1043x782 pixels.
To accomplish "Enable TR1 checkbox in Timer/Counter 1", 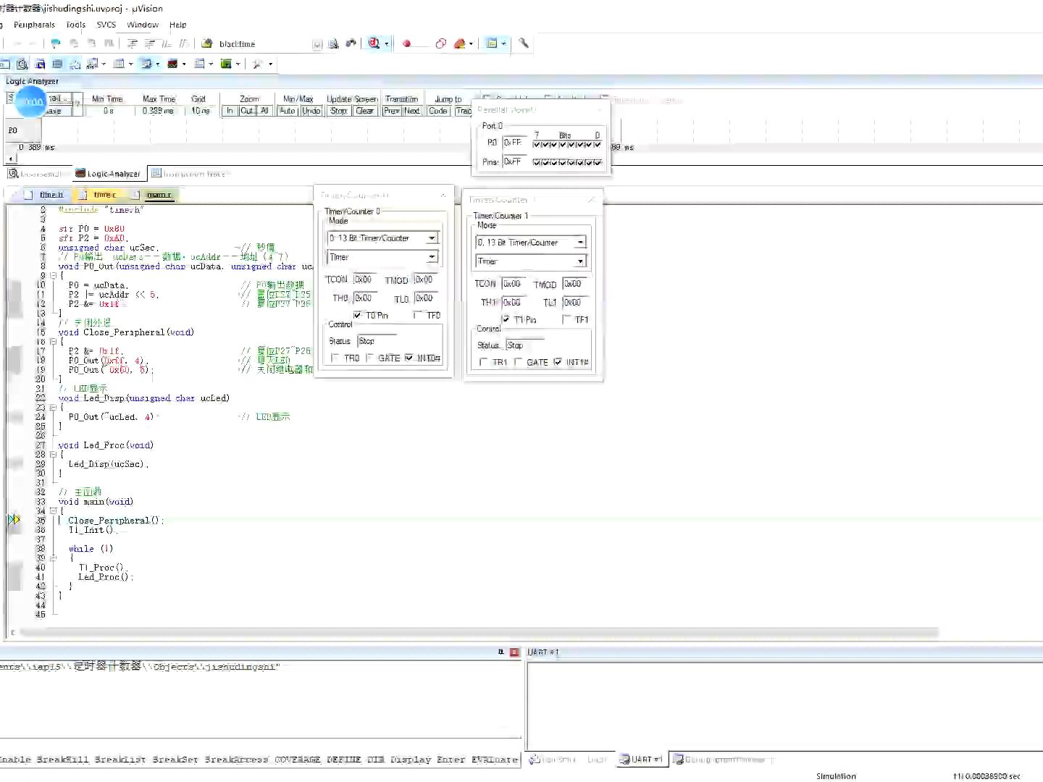I will point(483,362).
